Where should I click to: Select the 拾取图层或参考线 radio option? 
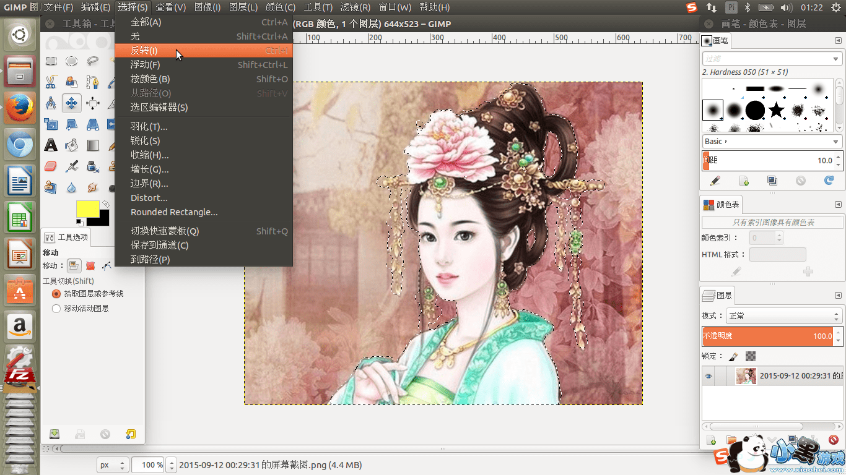click(x=56, y=294)
